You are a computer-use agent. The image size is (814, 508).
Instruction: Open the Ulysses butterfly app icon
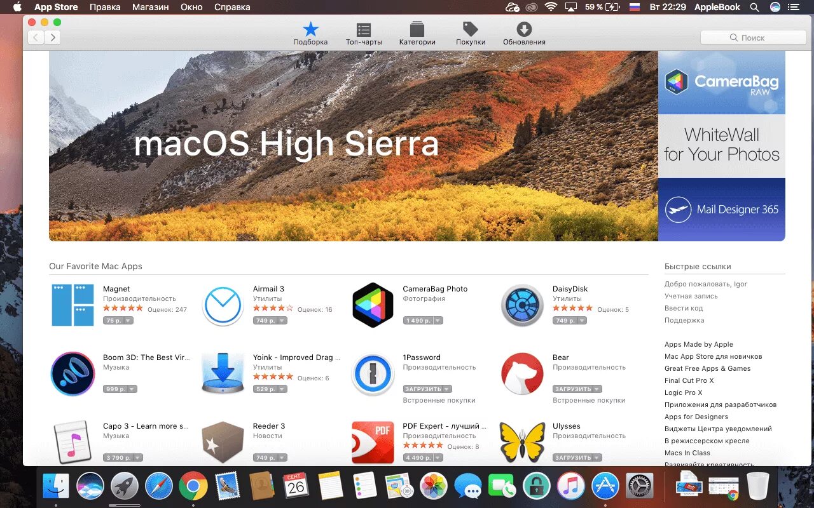click(x=522, y=442)
